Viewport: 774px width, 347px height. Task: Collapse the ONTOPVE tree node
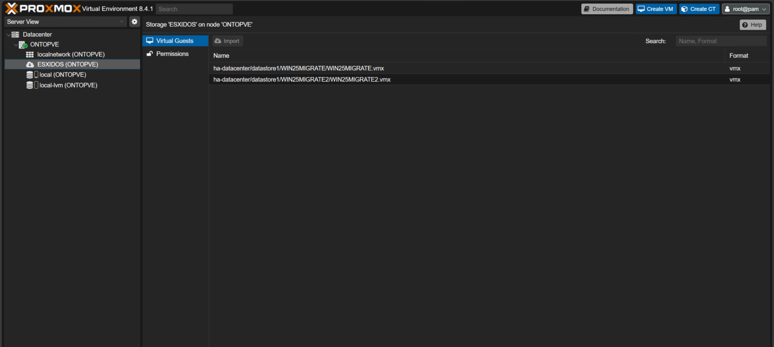tap(16, 45)
